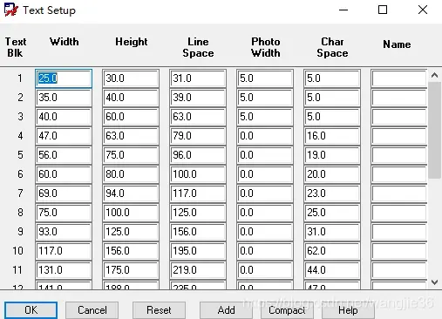Click the Cancel button
Screen dimensions: 442x319
[92, 310]
